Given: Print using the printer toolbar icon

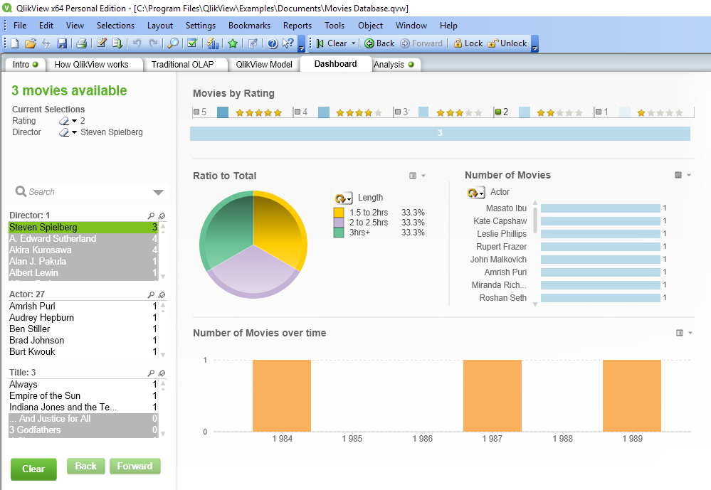Looking at the screenshot, I should [82, 43].
